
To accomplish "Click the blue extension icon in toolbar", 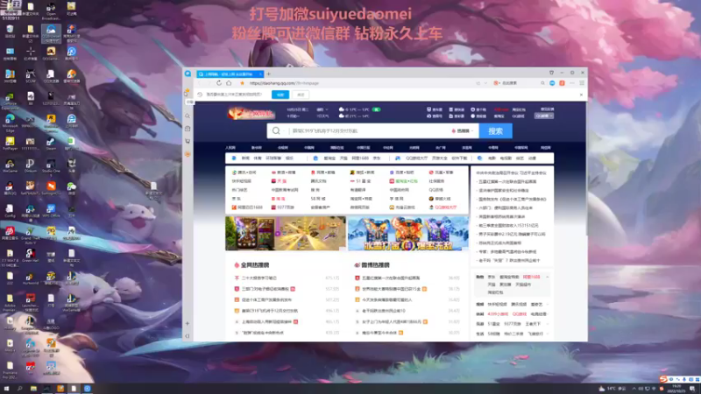I will point(552,83).
